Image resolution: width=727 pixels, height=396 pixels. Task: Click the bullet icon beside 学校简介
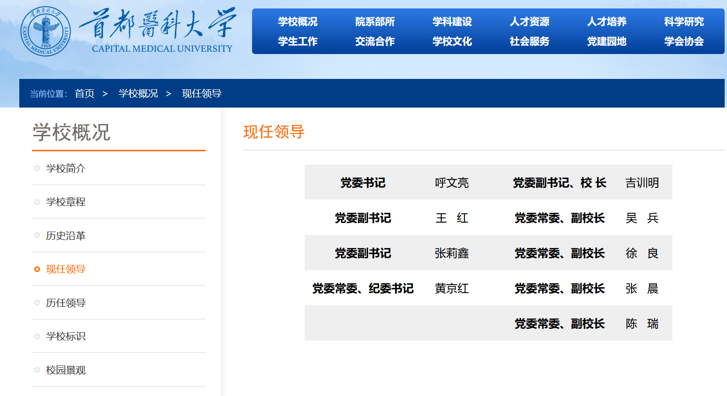click(x=37, y=168)
